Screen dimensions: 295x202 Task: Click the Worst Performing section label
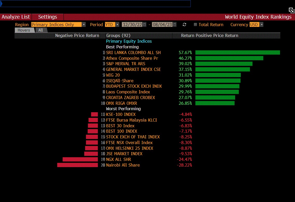pyautogui.click(x=123, y=109)
